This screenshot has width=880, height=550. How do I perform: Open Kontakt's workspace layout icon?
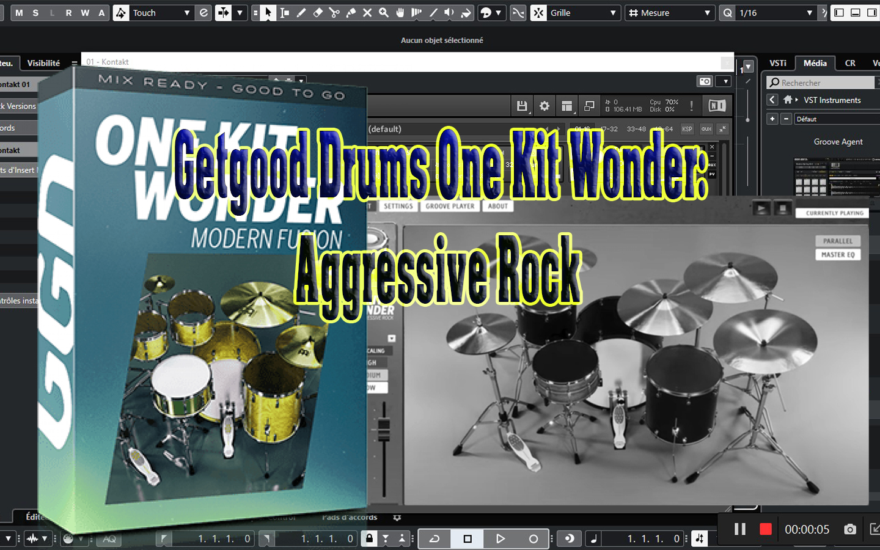tap(567, 106)
